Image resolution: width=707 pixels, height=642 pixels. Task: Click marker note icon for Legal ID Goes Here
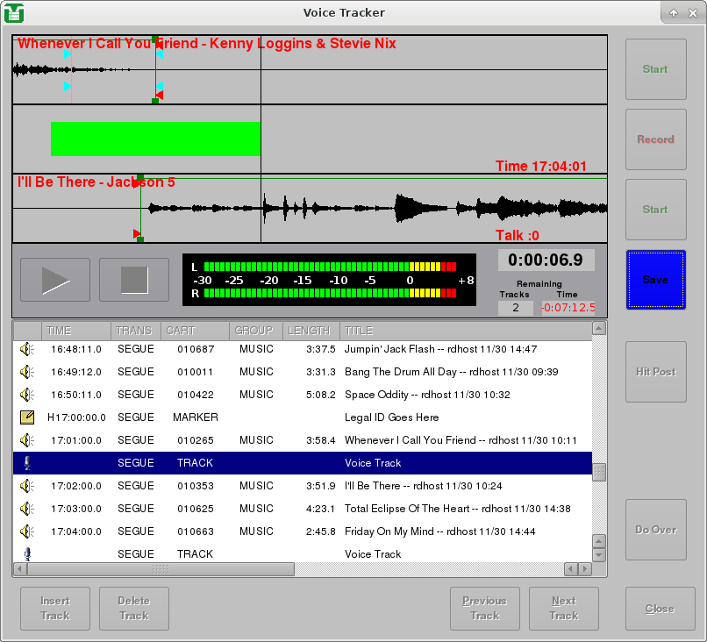pyautogui.click(x=25, y=417)
